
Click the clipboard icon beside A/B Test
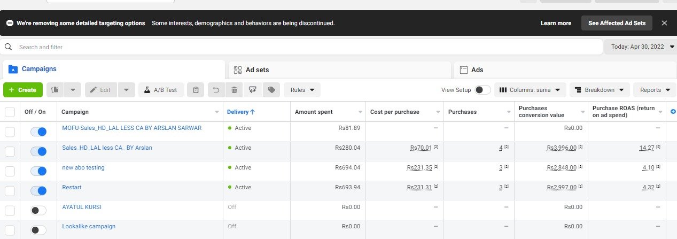point(196,90)
